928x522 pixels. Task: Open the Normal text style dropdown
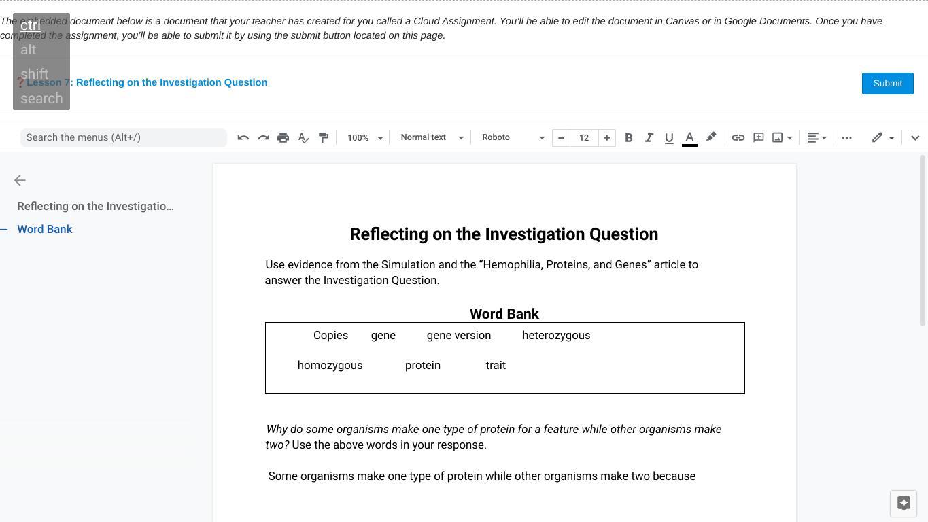click(x=432, y=137)
